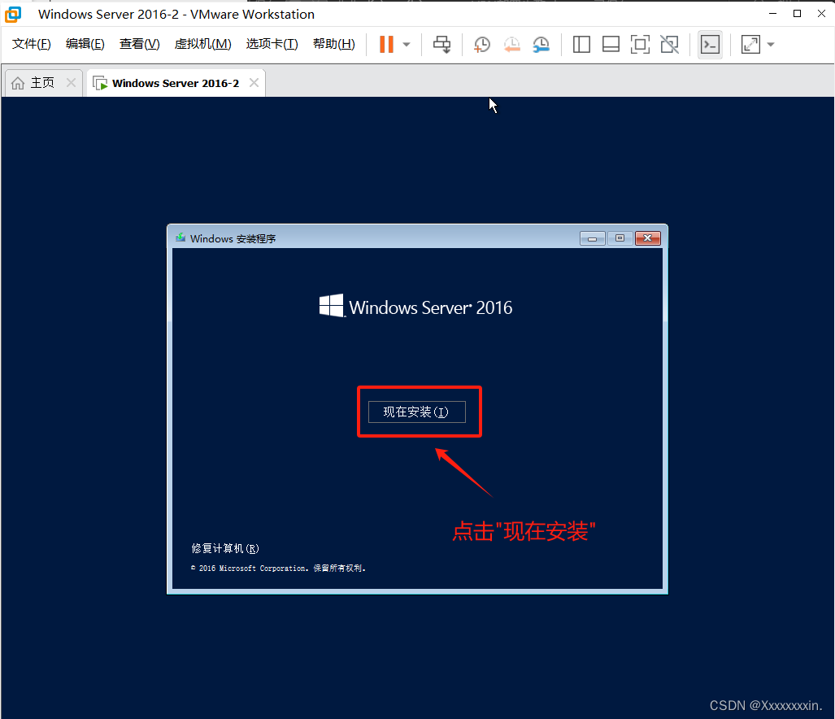Screen dimensions: 835x719
Task: Click the 2016 Microsoft Corporation copyright text
Action: pyautogui.click(x=278, y=569)
